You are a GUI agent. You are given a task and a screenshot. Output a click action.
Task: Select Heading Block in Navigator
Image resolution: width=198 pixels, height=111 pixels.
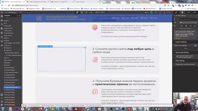(x=9, y=33)
